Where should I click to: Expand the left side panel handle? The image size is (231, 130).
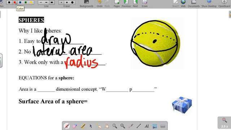click(x=1, y=61)
